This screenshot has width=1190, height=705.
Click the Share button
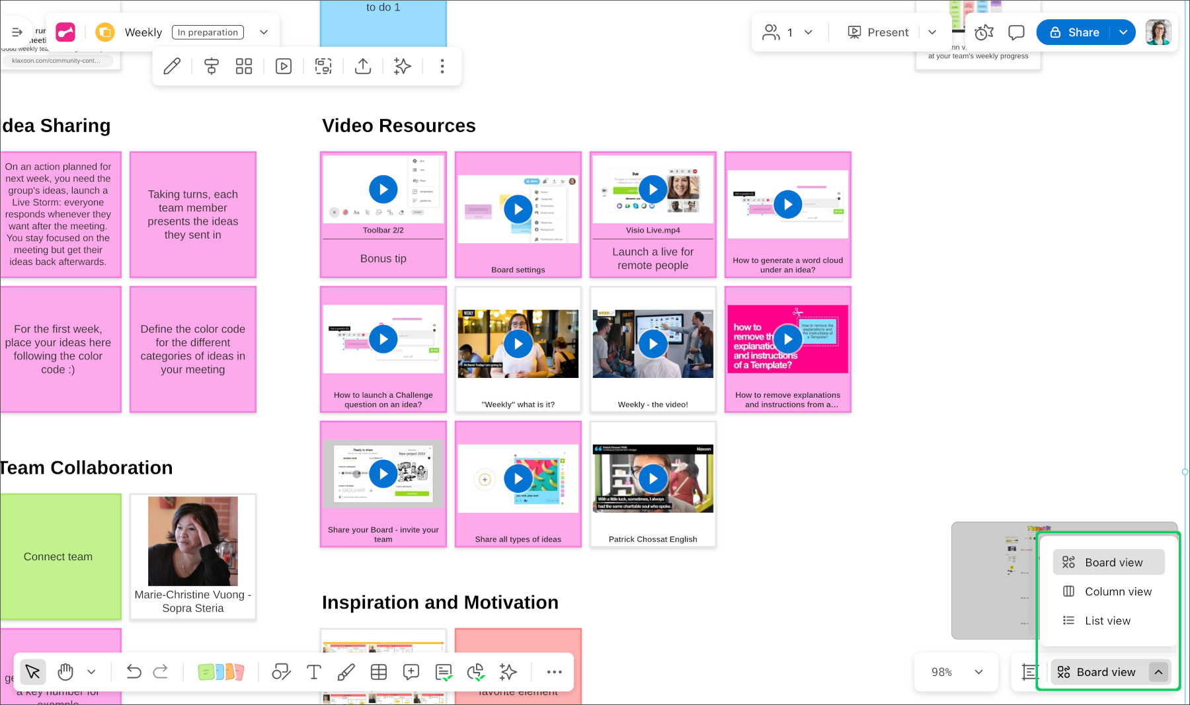[1074, 32]
